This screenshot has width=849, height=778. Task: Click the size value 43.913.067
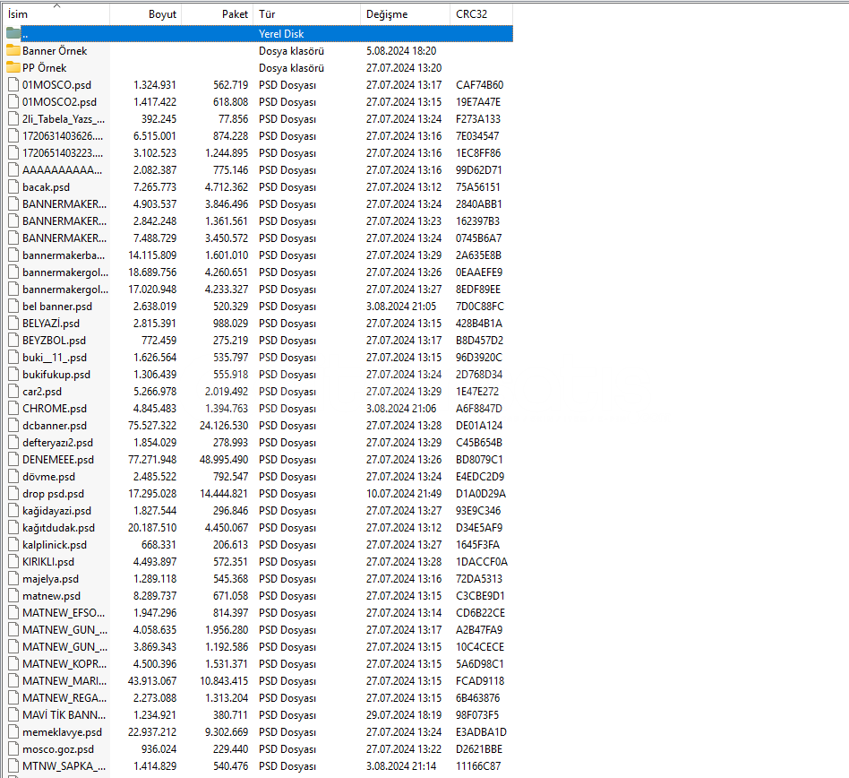152,681
